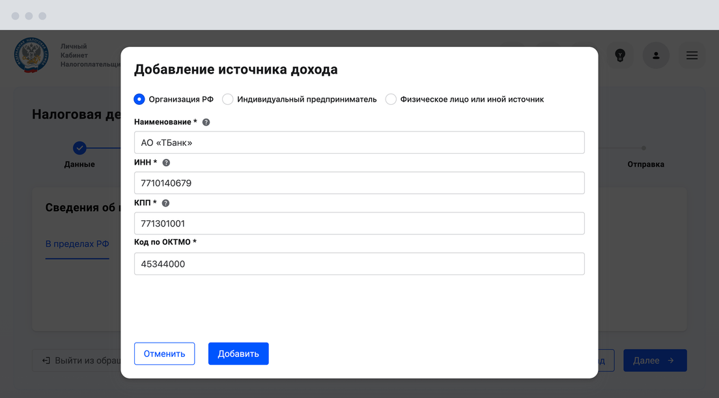
Task: Click the Добавить button
Action: pos(238,354)
